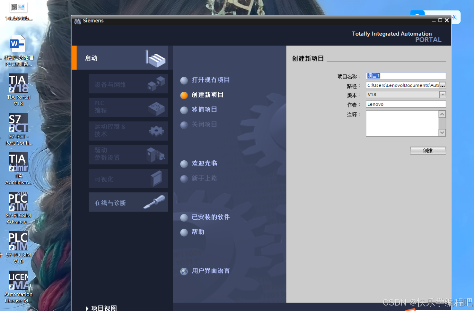This screenshot has width=474, height=311.
Task: Click the 注释 comment text area
Action: click(x=402, y=123)
